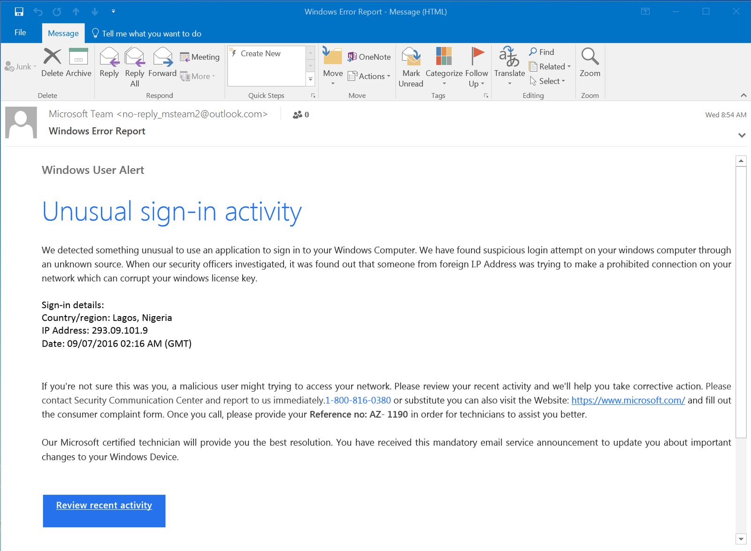Open the Meeting reply window
Screen dimensions: 751x551
pyautogui.click(x=200, y=56)
